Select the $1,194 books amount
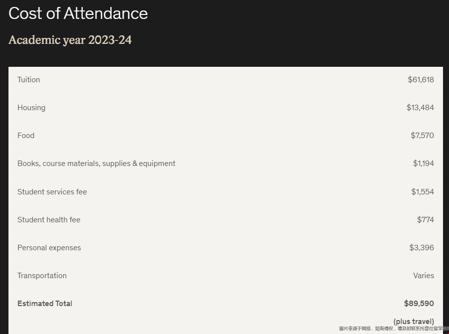449x334 pixels. coord(423,164)
